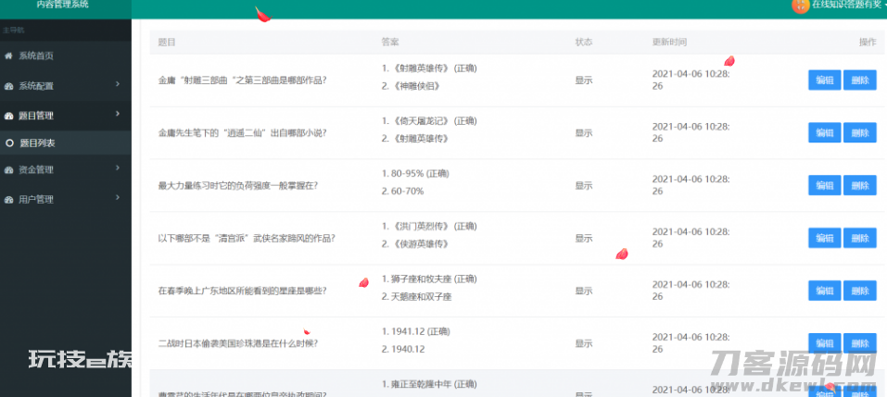The width and height of the screenshot is (887, 397).
Task: Delete the 最大力量练习 question
Action: (x=860, y=185)
